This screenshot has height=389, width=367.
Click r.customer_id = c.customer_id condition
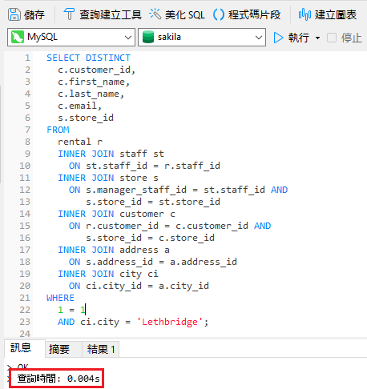click(167, 226)
